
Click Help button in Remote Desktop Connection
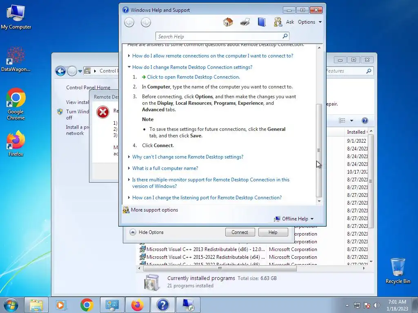click(x=273, y=232)
